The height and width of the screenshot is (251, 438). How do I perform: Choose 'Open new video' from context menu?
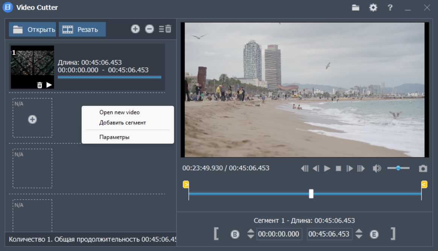click(119, 112)
